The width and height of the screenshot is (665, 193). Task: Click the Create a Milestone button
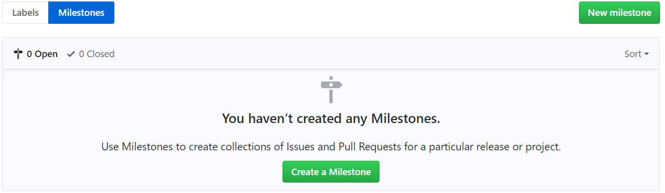331,172
